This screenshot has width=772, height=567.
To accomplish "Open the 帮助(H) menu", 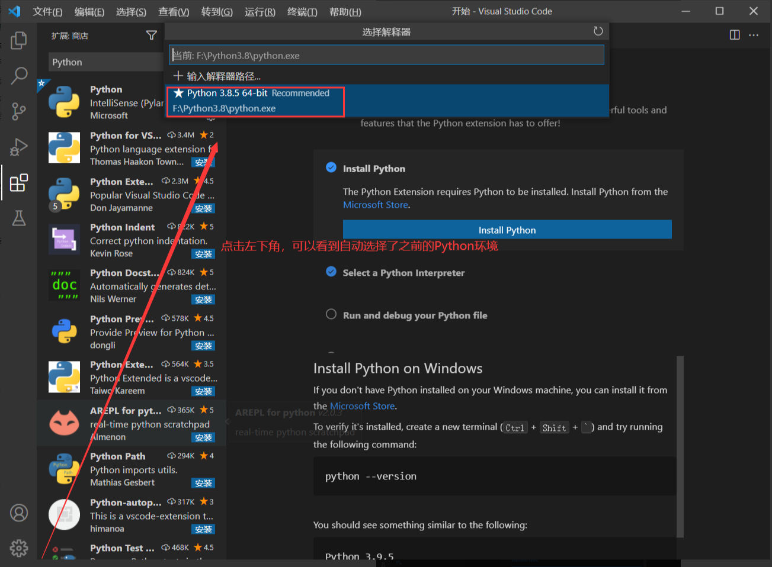I will coord(345,11).
